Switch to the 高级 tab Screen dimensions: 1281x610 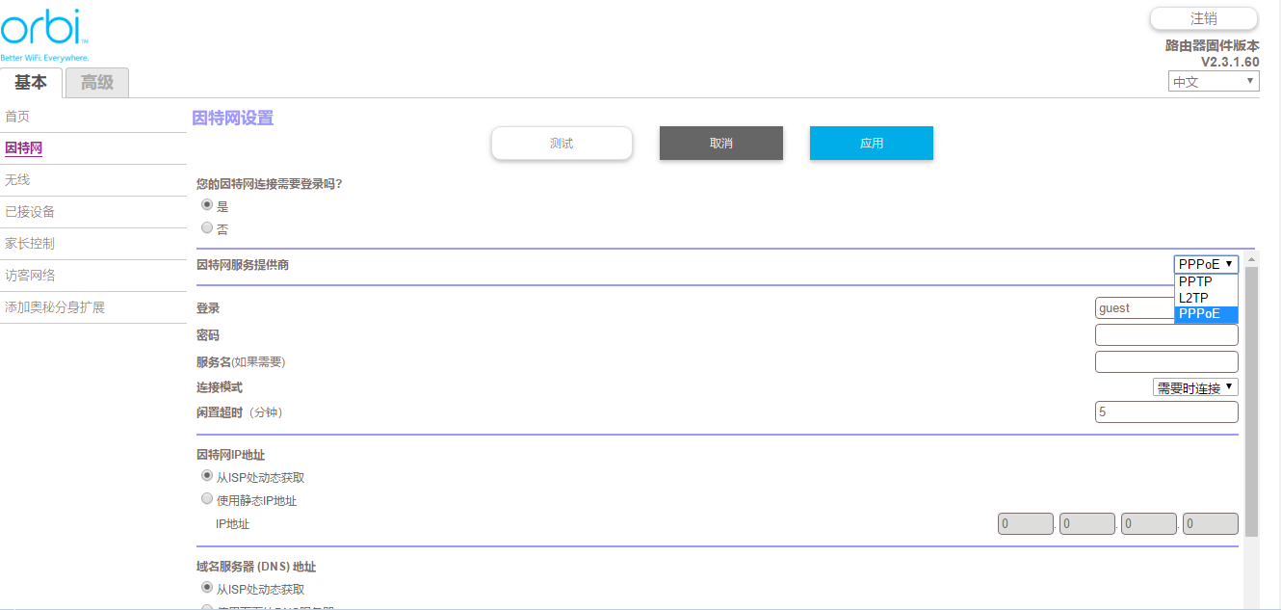point(96,83)
